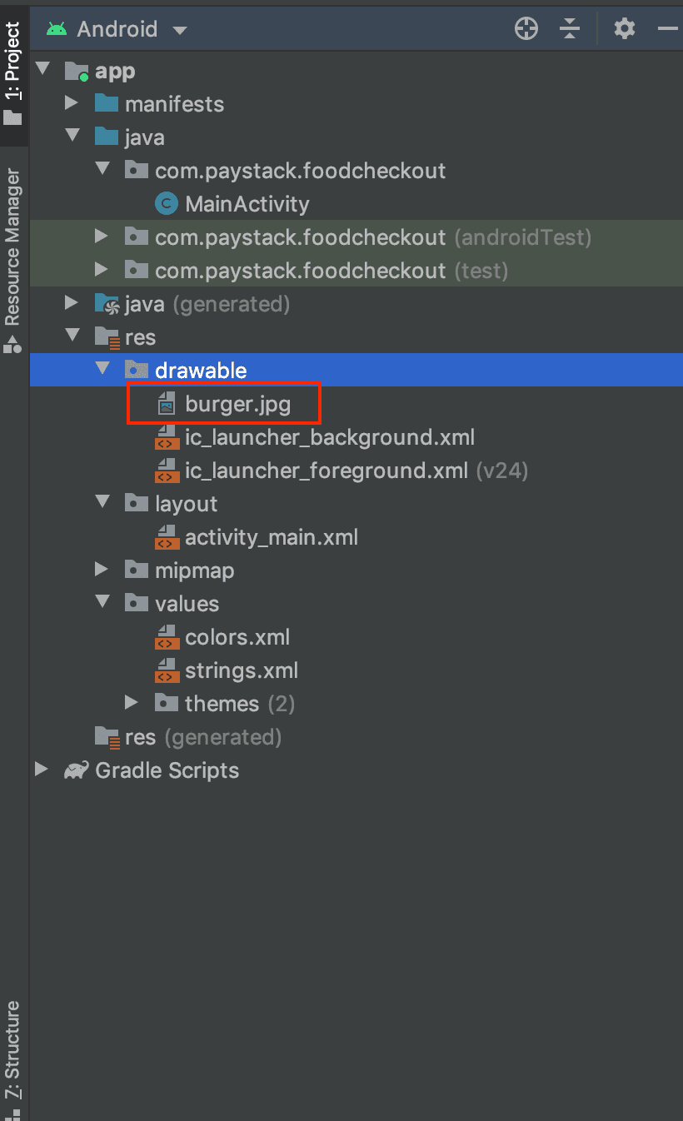This screenshot has height=1121, width=683.
Task: Open the project view settings gear
Action: click(624, 29)
